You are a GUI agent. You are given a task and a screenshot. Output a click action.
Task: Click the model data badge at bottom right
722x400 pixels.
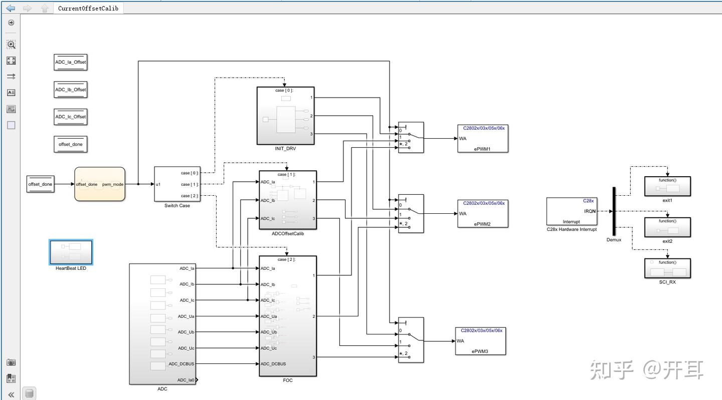tap(29, 393)
